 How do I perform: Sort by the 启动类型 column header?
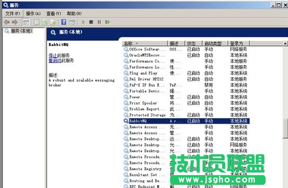tap(215, 44)
